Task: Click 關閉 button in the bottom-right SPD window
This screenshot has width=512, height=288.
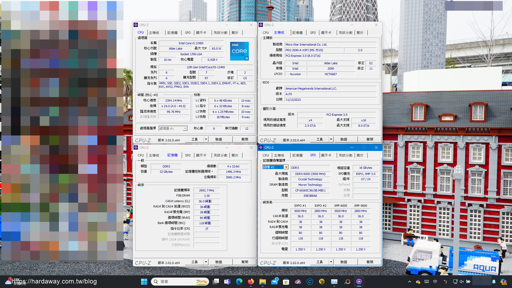Action: pyautogui.click(x=370, y=262)
